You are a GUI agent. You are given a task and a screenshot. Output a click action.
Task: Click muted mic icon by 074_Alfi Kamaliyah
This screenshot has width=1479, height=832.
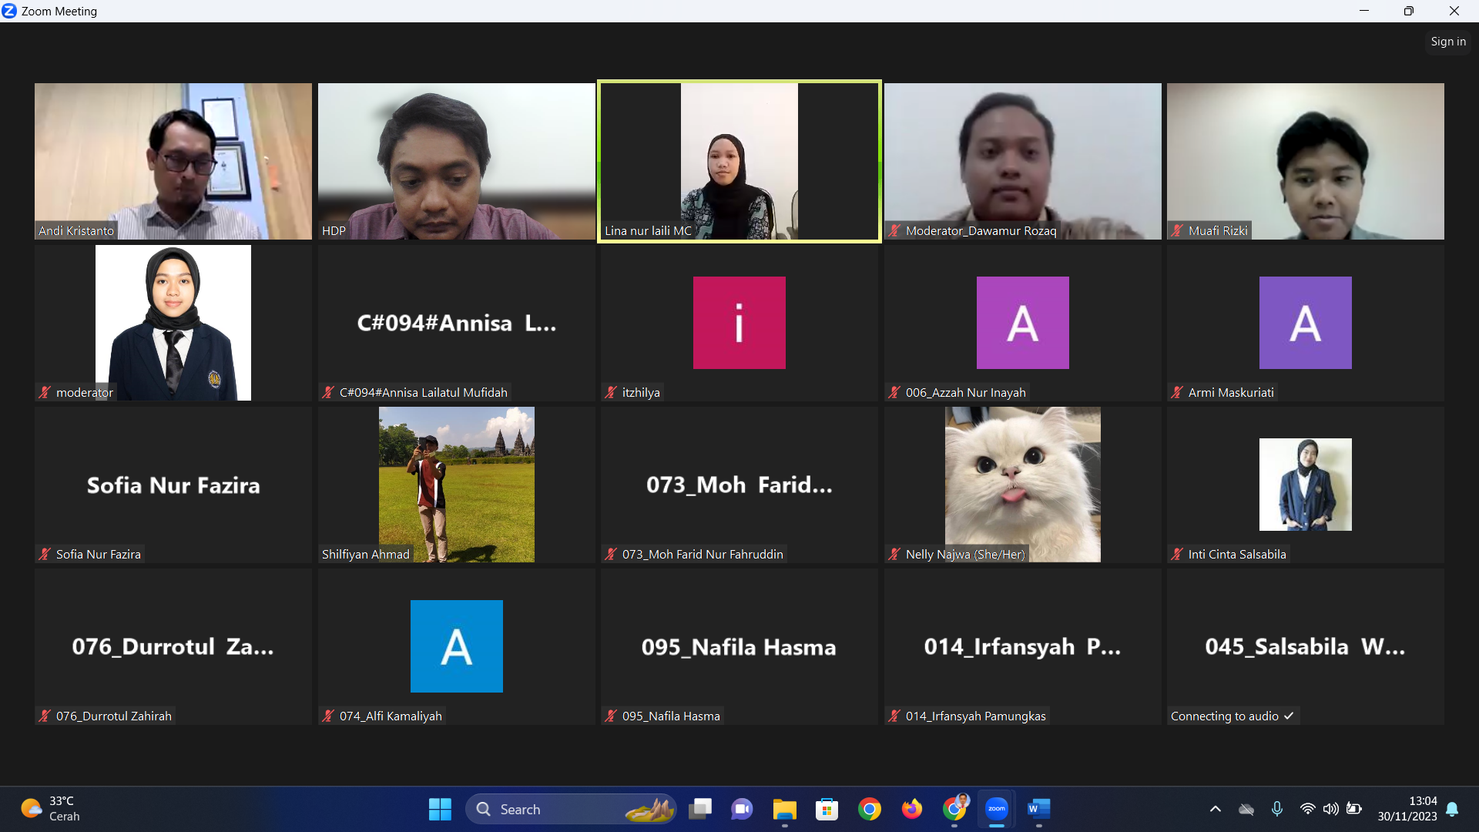[328, 716]
